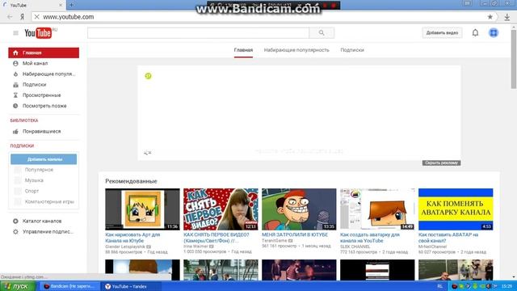
Task: Open Как нарисовать Арт video thumbnail
Action: pyautogui.click(x=142, y=209)
